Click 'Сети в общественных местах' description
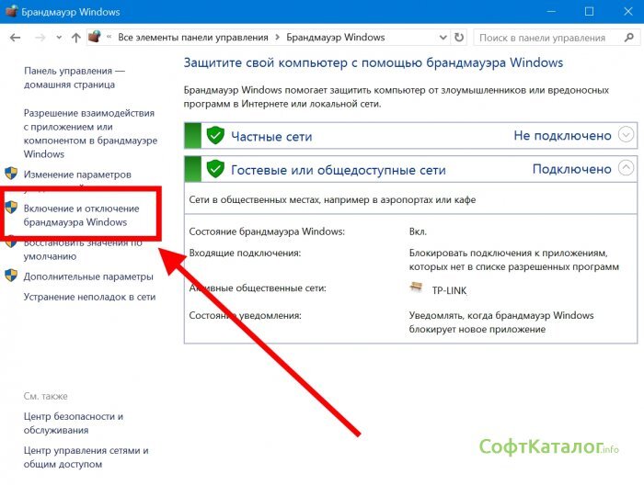 [x=332, y=200]
